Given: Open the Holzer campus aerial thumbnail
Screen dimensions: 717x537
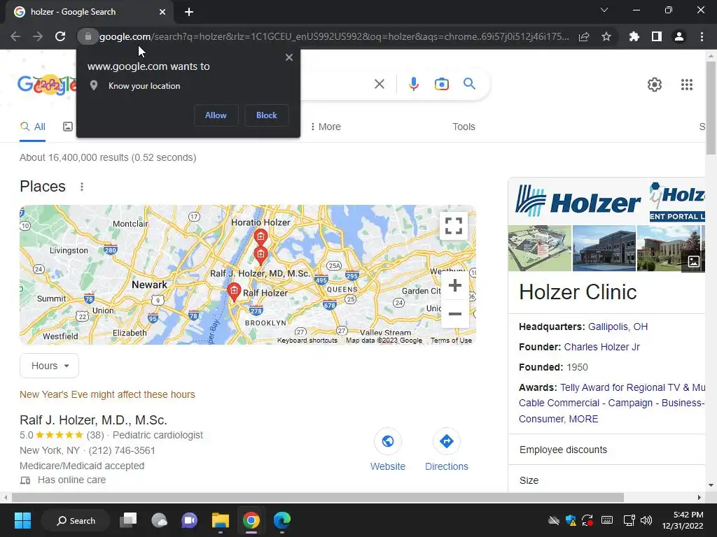Looking at the screenshot, I should pos(540,248).
